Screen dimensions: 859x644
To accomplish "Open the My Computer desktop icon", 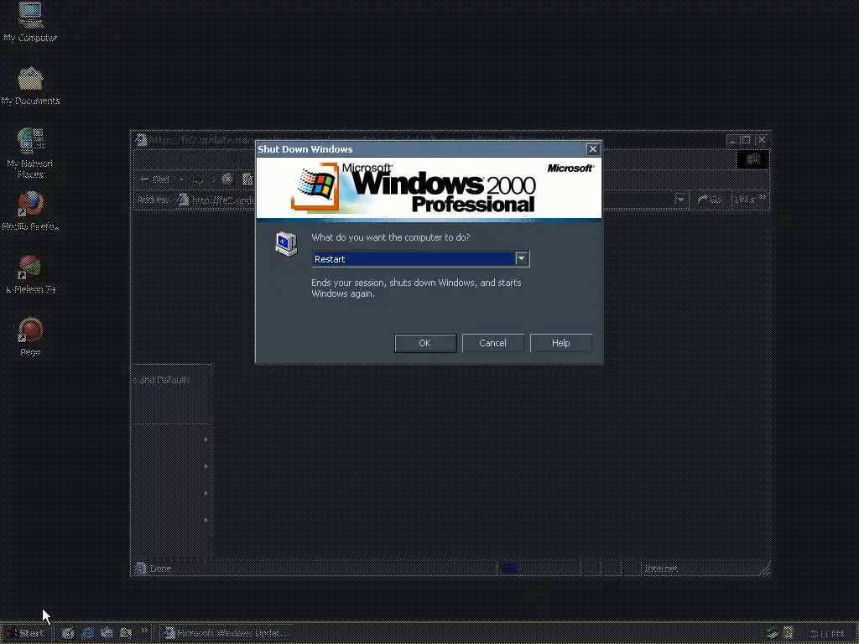I will 30,22.
